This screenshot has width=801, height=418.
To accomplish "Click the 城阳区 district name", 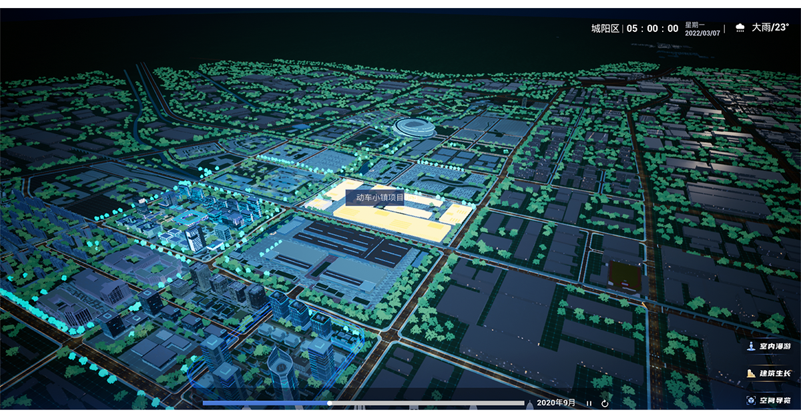I will click(x=605, y=28).
